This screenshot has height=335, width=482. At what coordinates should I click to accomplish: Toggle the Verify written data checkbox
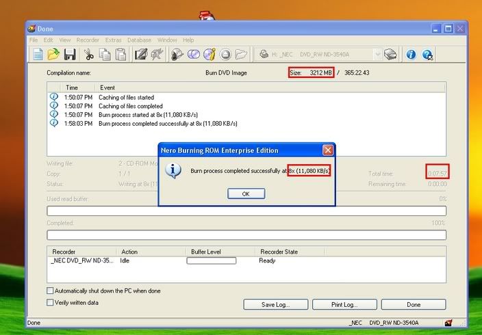click(x=50, y=302)
